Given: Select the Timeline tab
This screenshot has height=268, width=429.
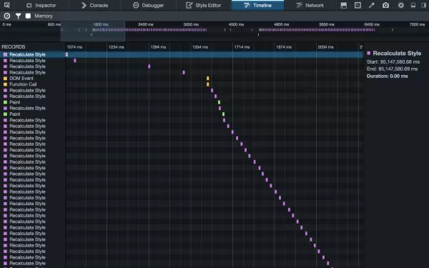Looking at the screenshot, I should [257, 5].
